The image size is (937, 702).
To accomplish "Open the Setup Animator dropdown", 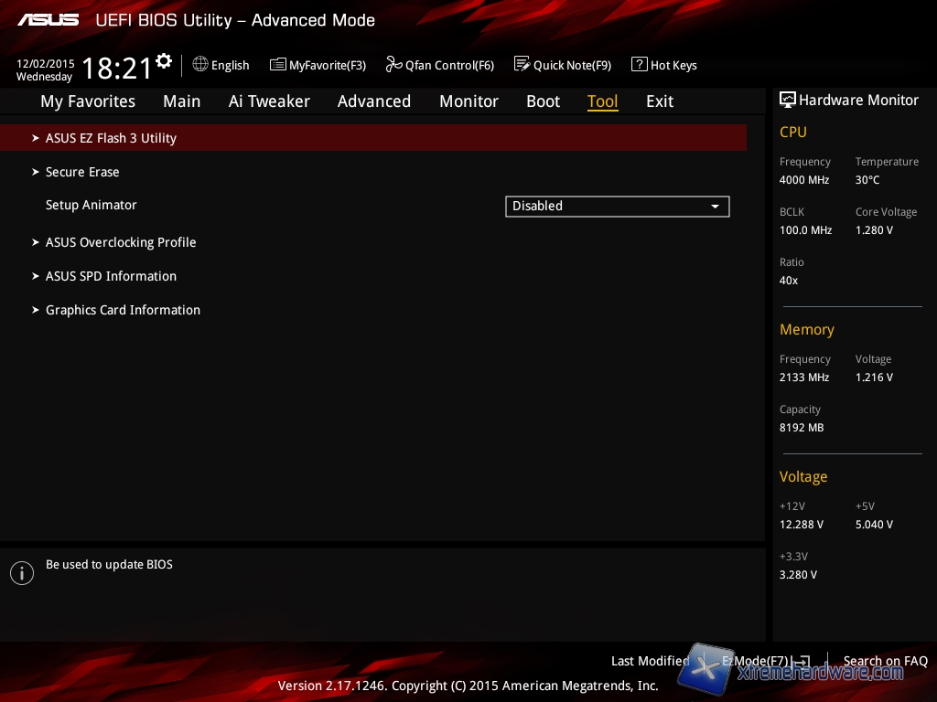I will (x=617, y=207).
